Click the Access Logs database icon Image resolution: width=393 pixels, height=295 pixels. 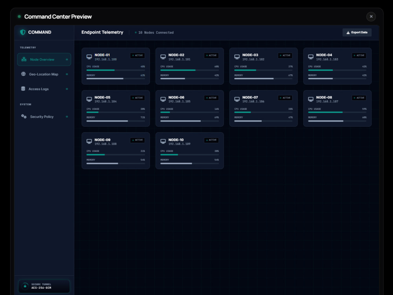point(23,88)
